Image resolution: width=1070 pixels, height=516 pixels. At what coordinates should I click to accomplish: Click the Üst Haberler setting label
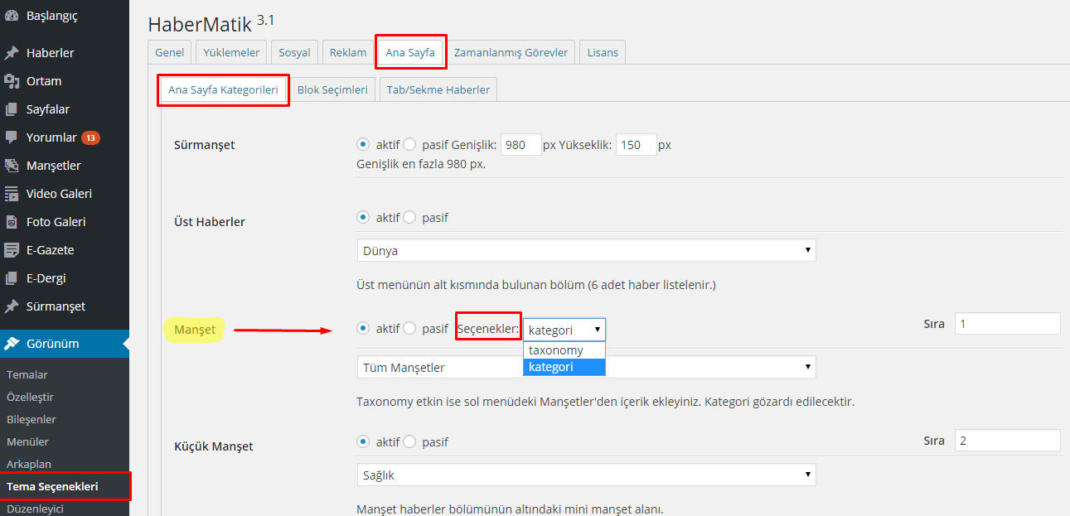(x=210, y=221)
